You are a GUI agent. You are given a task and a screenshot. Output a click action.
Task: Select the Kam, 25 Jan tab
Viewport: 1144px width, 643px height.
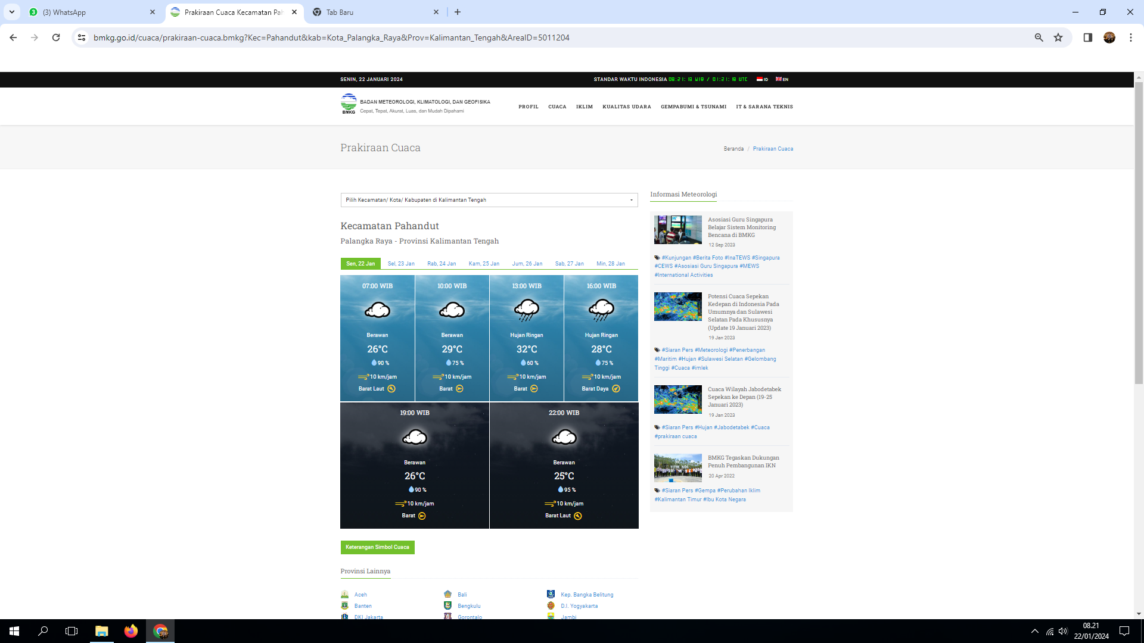(484, 264)
